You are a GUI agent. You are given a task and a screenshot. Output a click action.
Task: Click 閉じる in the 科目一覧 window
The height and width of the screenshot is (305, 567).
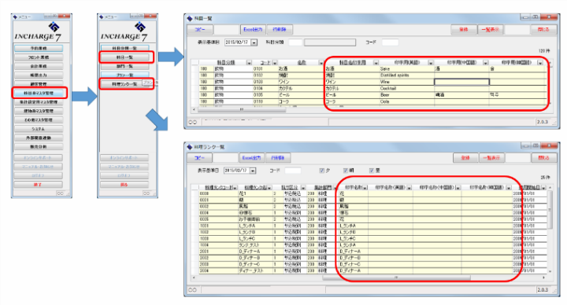[543, 30]
